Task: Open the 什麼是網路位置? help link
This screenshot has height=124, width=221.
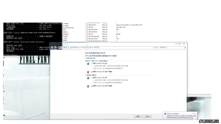Action: 90,58
